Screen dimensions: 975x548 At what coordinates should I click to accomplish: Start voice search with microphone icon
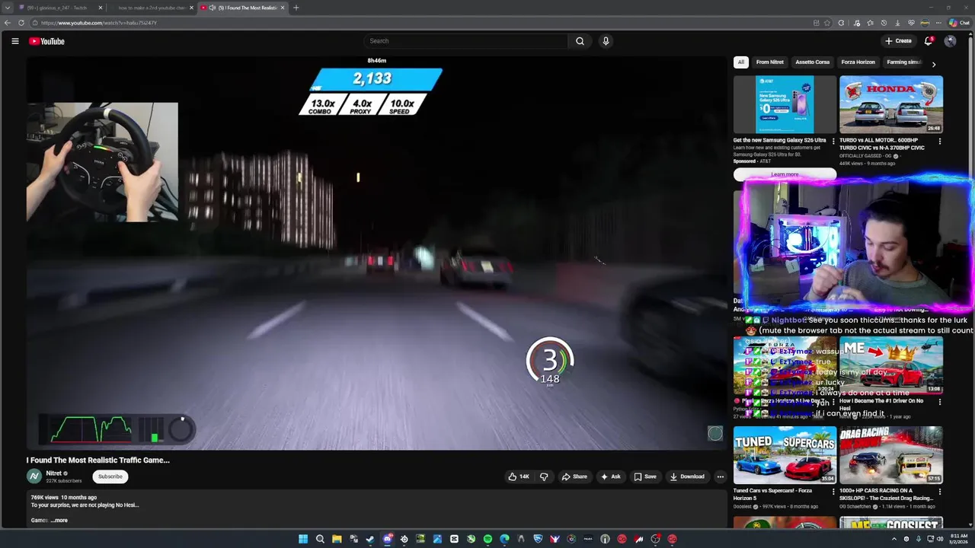point(606,41)
